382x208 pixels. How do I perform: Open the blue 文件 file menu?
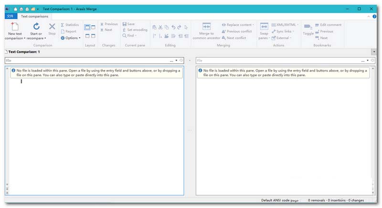[x=11, y=16]
